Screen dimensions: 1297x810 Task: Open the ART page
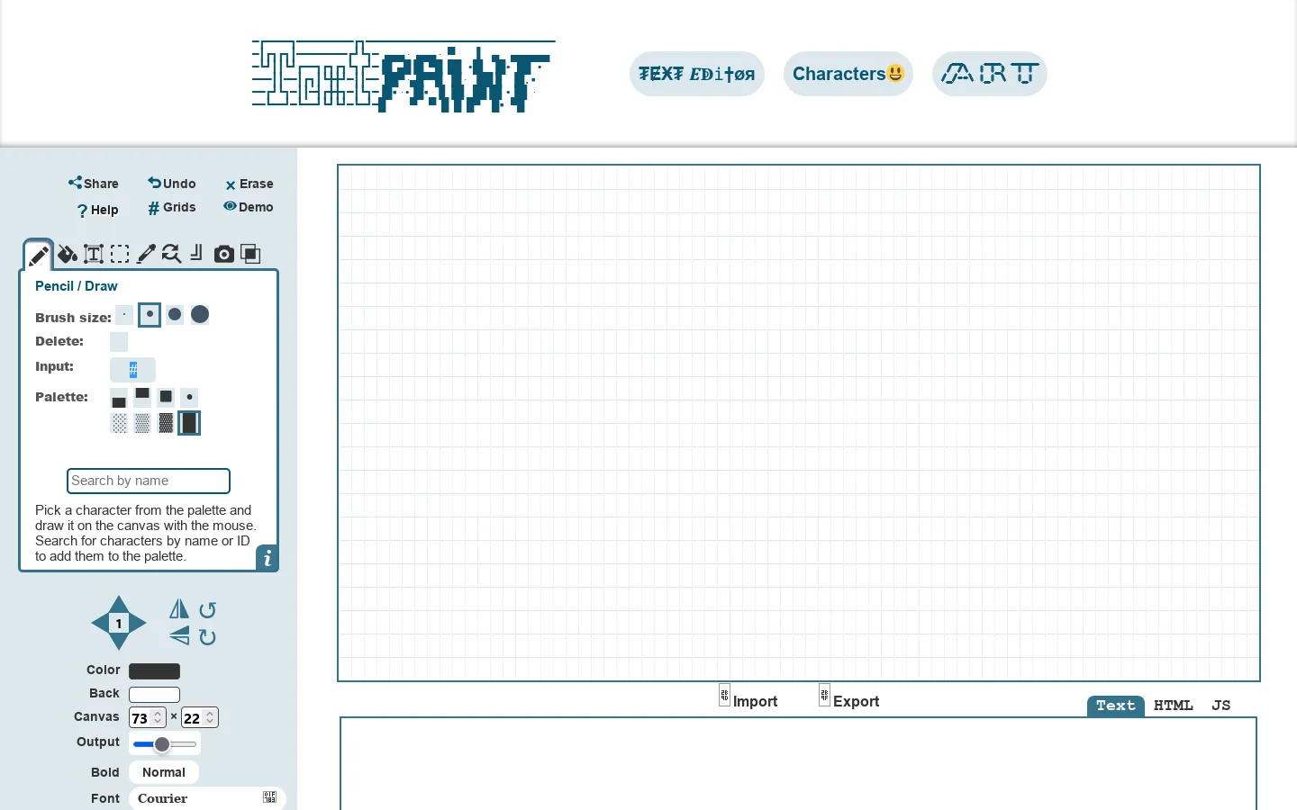pos(990,74)
